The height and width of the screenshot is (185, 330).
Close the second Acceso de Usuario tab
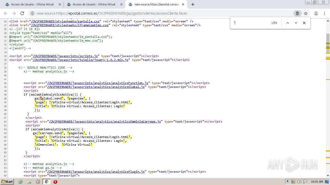pyautogui.click(x=121, y=4)
